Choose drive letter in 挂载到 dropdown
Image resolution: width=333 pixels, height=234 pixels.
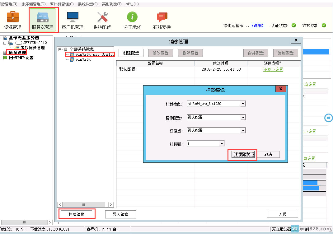[x=221, y=144]
